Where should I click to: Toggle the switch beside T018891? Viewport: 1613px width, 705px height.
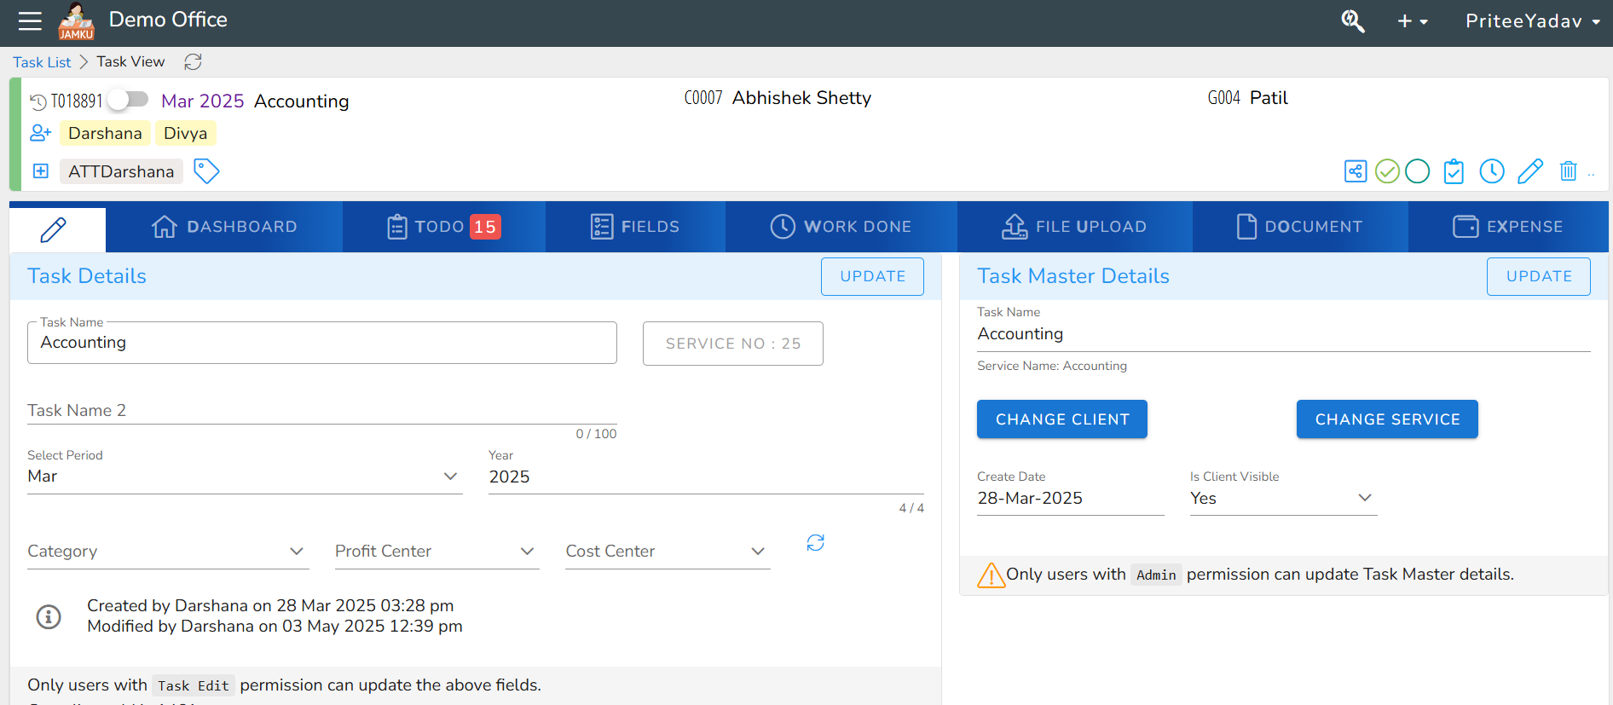coord(128,100)
